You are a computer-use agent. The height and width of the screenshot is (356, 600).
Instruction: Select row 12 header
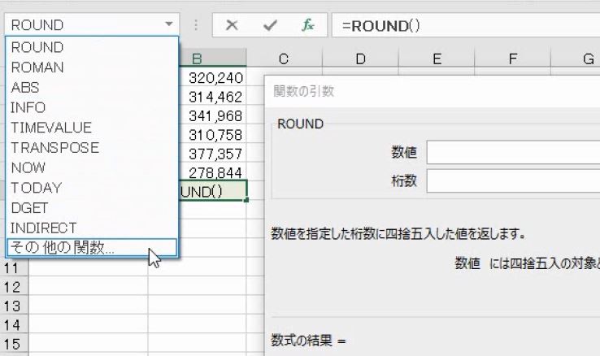pos(14,287)
